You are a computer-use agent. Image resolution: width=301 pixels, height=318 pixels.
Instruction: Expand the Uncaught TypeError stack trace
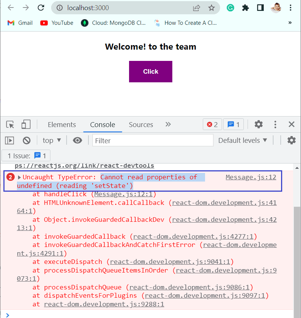(x=19, y=177)
